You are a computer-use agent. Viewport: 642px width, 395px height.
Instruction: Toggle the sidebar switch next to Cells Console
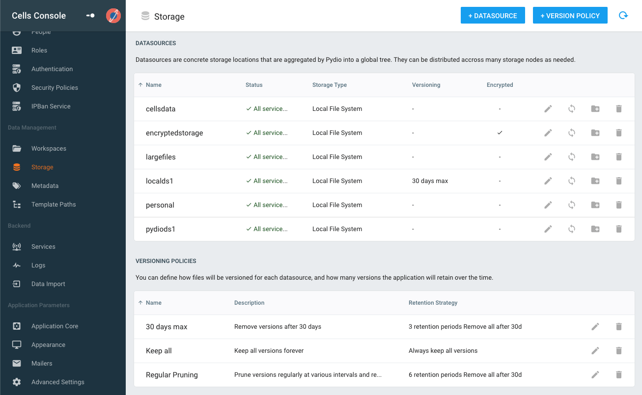click(90, 16)
